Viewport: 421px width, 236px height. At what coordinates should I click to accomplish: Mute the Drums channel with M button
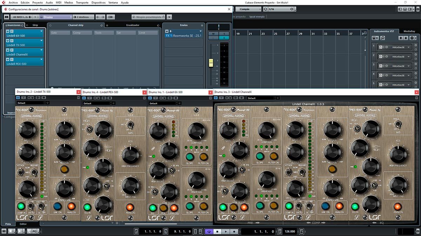(213, 34)
